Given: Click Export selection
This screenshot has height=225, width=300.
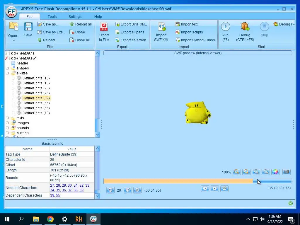Looking at the screenshot, I should (x=131, y=40).
